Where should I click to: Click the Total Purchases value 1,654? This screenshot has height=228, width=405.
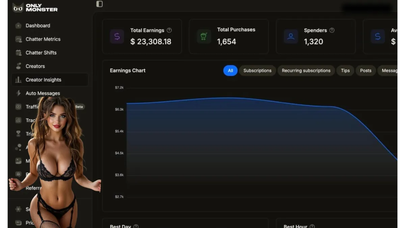pyautogui.click(x=226, y=42)
